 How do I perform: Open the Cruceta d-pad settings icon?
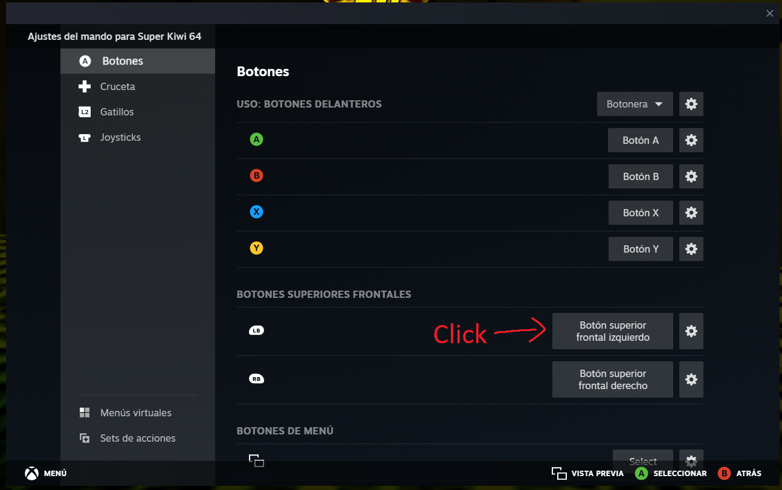85,86
